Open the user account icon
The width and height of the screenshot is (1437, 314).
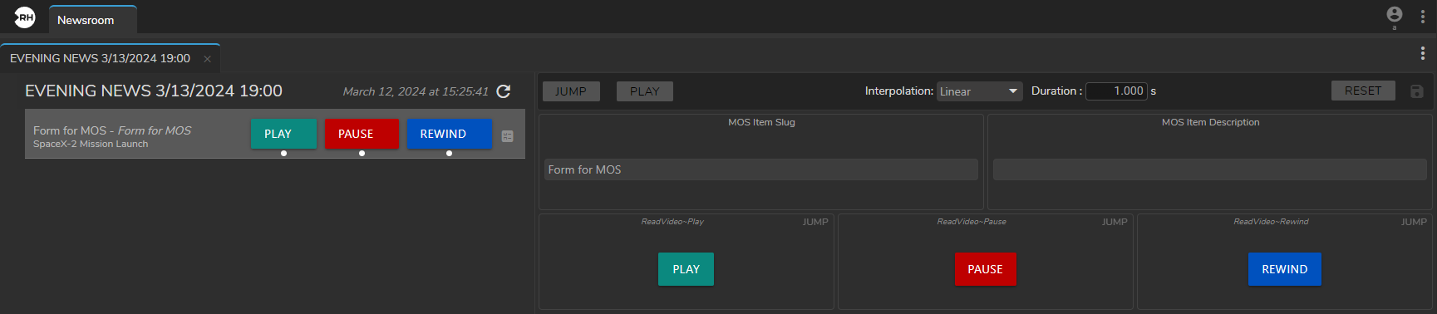click(1395, 15)
